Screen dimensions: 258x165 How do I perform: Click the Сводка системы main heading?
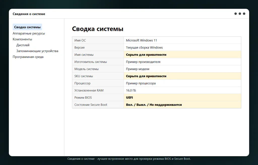98,29
